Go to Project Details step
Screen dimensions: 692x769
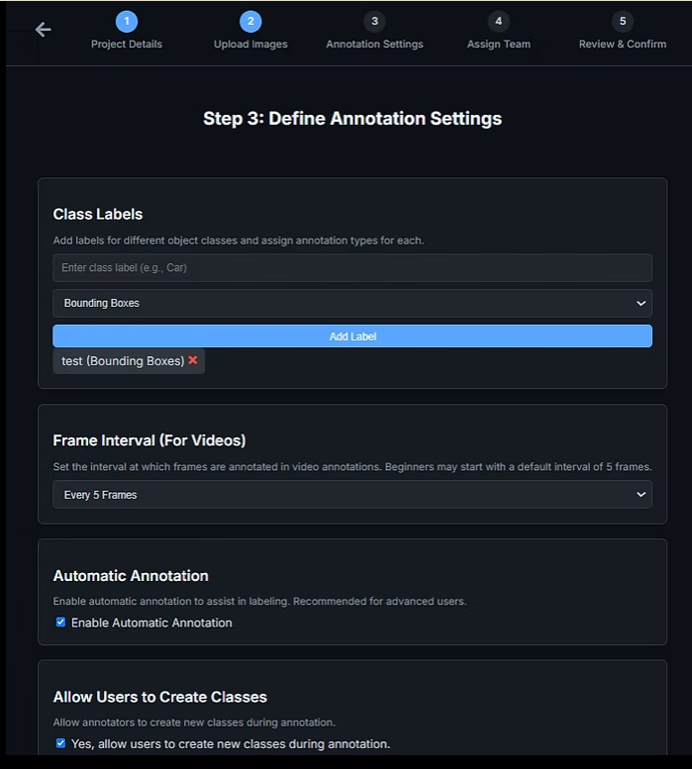[127, 45]
